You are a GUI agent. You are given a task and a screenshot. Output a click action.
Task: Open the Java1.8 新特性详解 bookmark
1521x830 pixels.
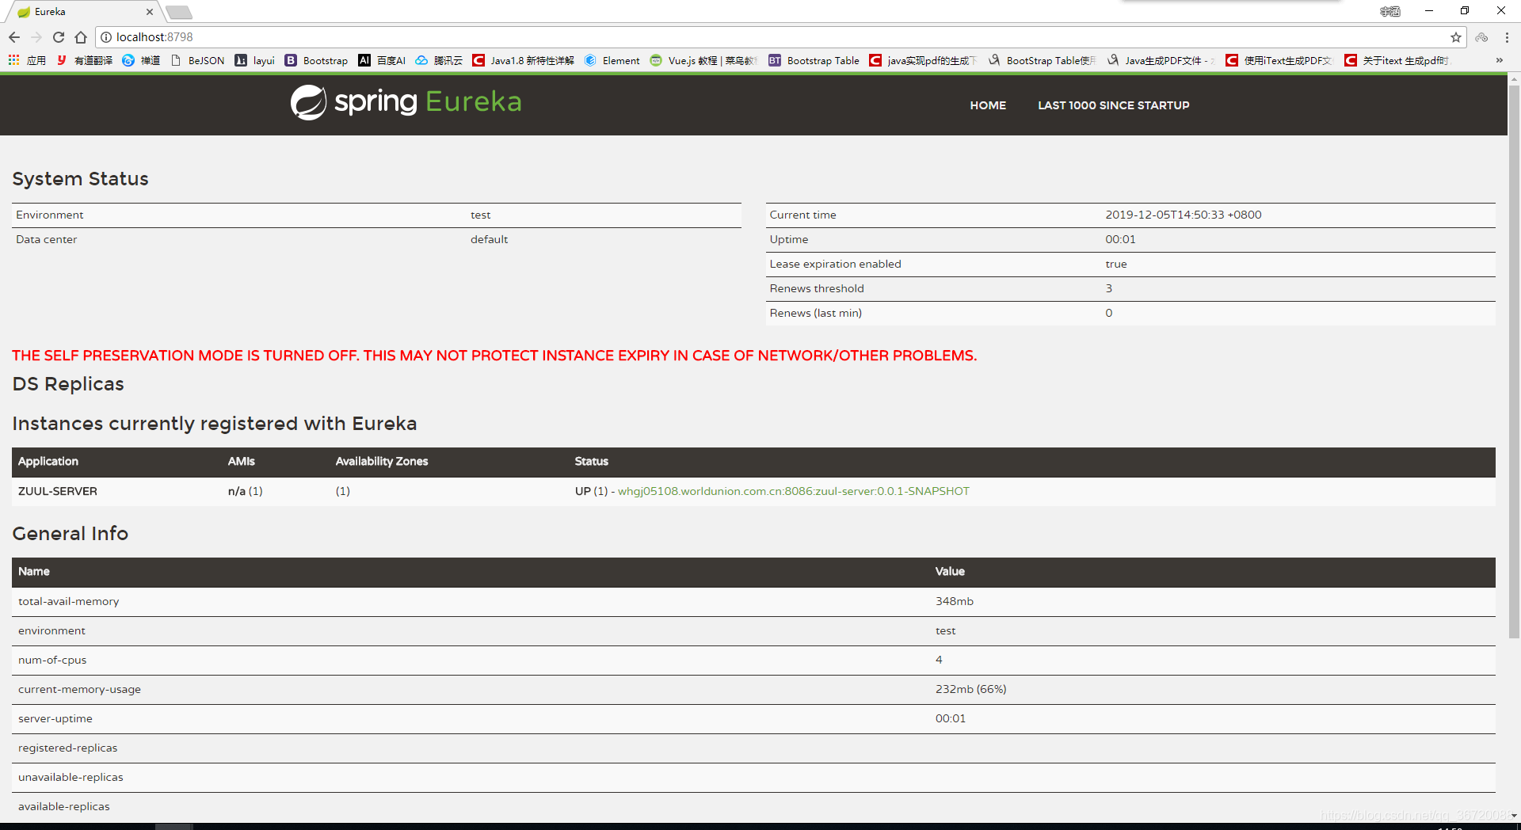pos(523,60)
